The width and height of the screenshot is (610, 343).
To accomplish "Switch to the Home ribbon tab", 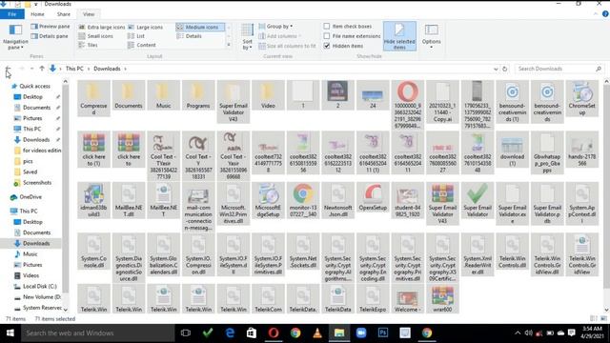I will tap(37, 14).
